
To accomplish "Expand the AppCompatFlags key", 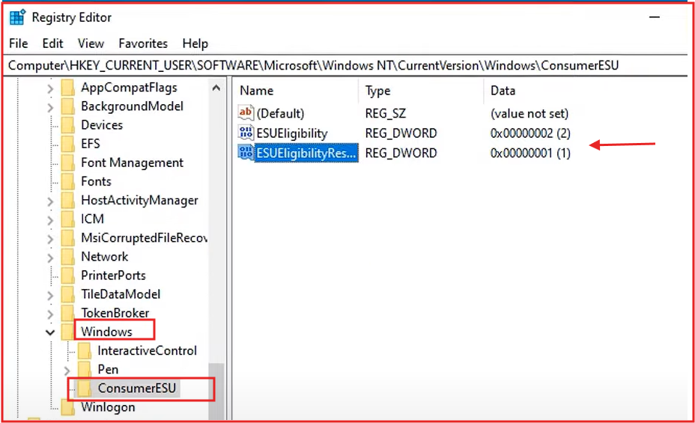I will [x=50, y=88].
